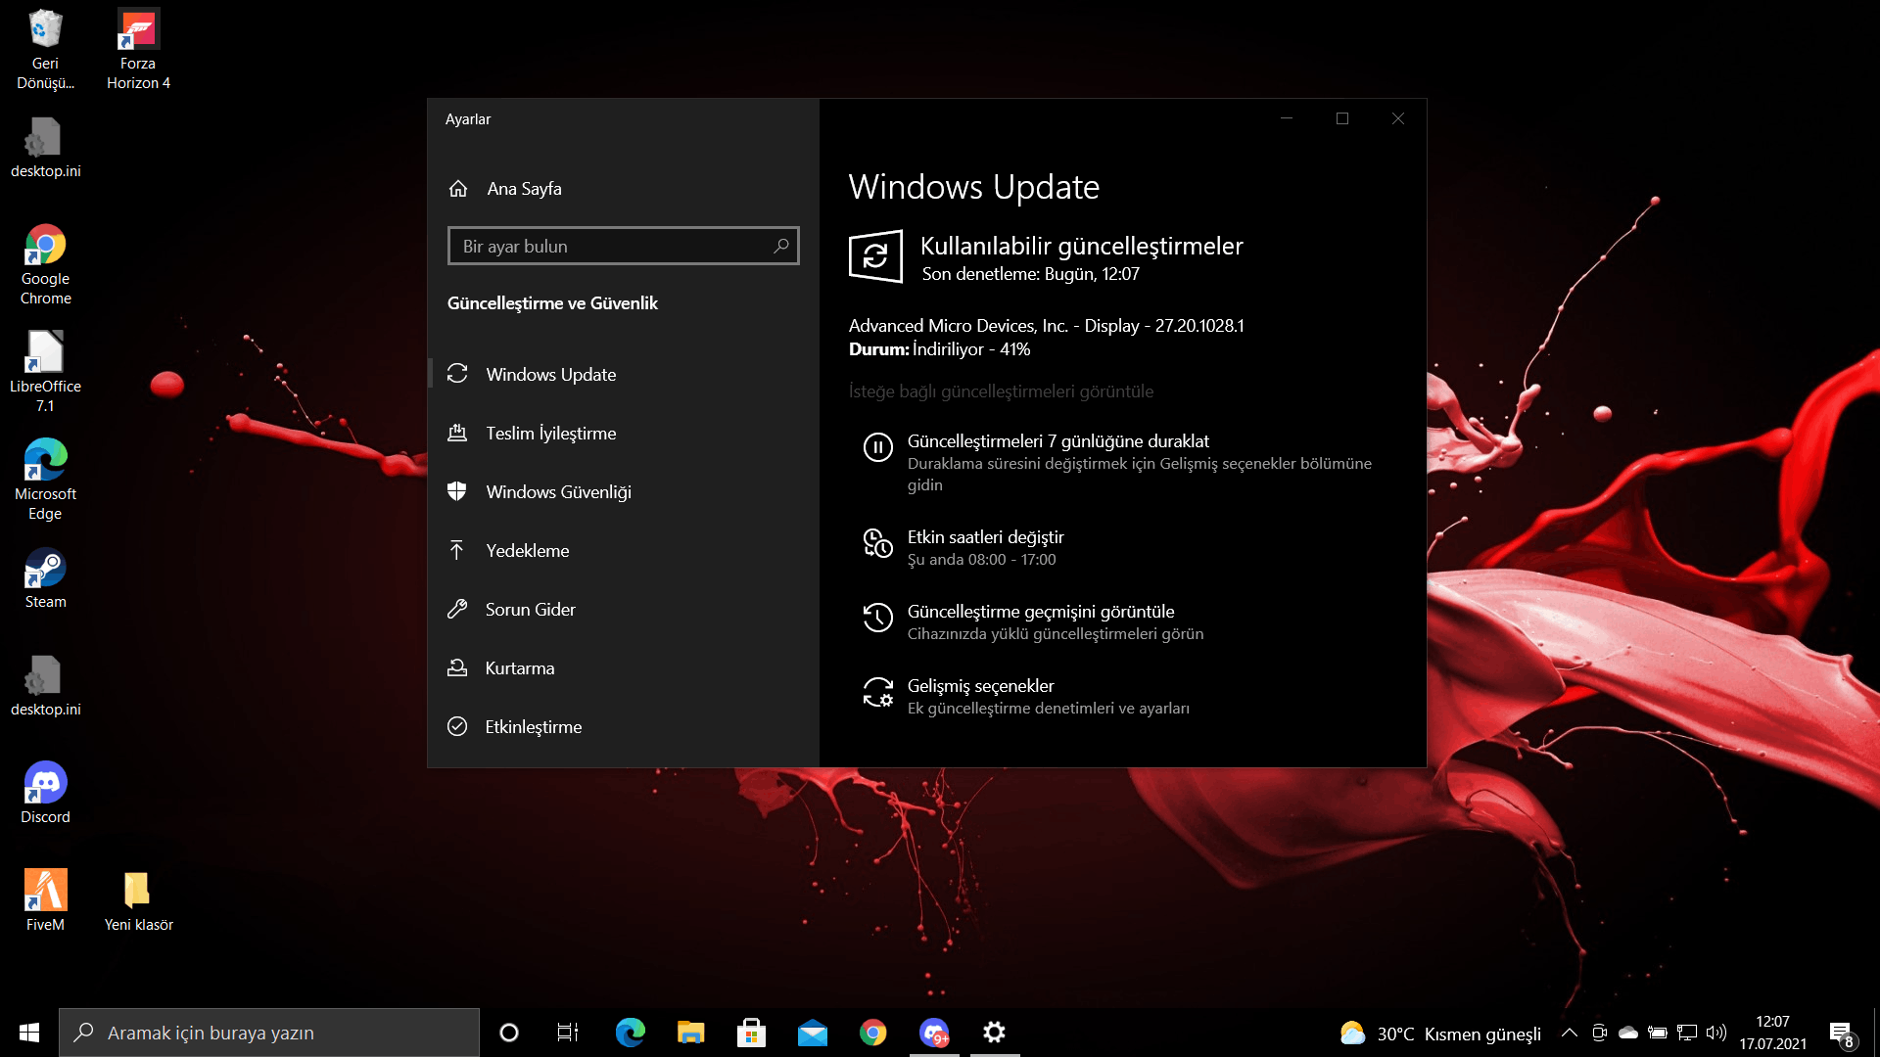Select Windows Update in sidebar
The image size is (1880, 1057).
tap(550, 375)
